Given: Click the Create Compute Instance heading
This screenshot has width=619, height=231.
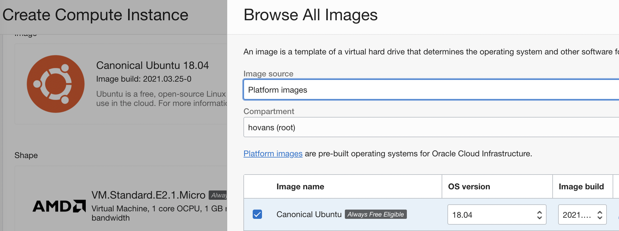Looking at the screenshot, I should pyautogui.click(x=95, y=15).
